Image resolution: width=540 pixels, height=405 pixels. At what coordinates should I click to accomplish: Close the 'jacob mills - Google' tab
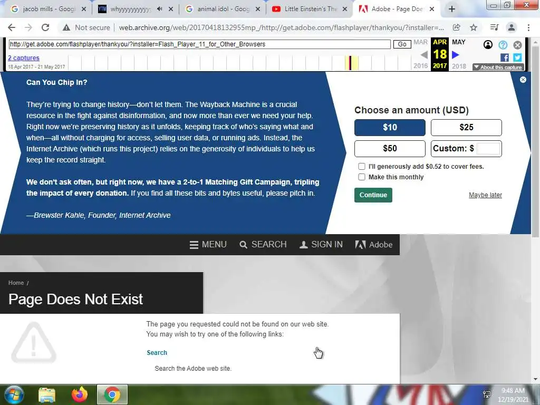tap(84, 9)
